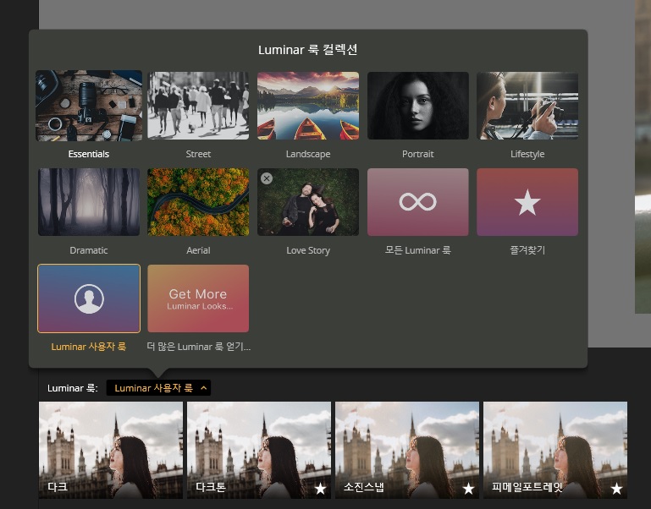651x509 pixels.
Task: Open the Essentials looks collection thumbnail
Action: click(x=89, y=106)
